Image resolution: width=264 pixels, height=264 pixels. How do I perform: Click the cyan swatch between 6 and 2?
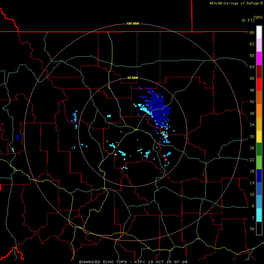tap(259, 215)
